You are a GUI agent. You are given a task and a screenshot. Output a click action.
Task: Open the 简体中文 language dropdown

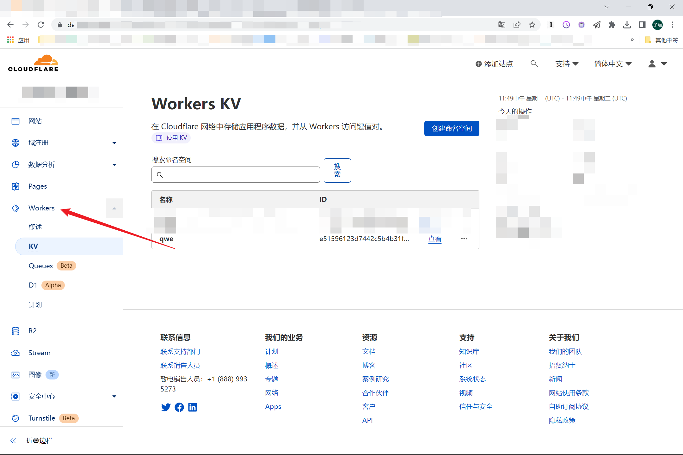coord(613,64)
